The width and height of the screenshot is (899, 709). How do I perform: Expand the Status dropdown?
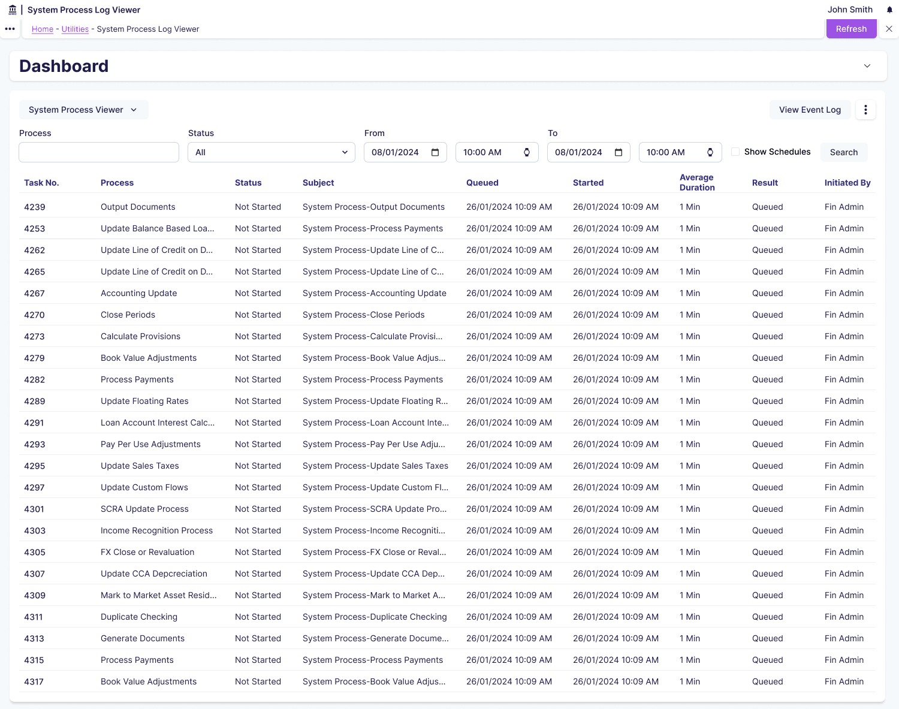click(x=271, y=152)
